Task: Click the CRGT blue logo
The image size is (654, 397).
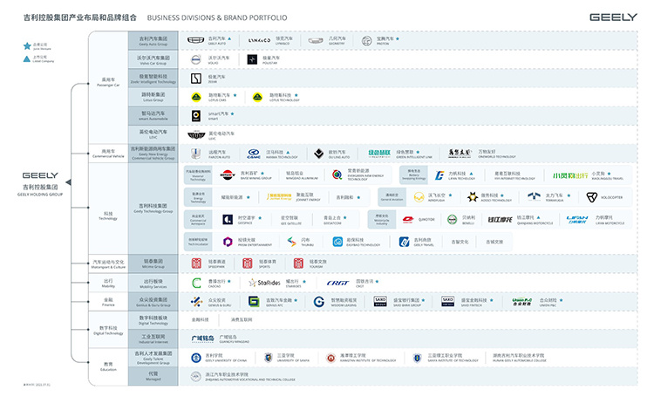Action: click(337, 283)
